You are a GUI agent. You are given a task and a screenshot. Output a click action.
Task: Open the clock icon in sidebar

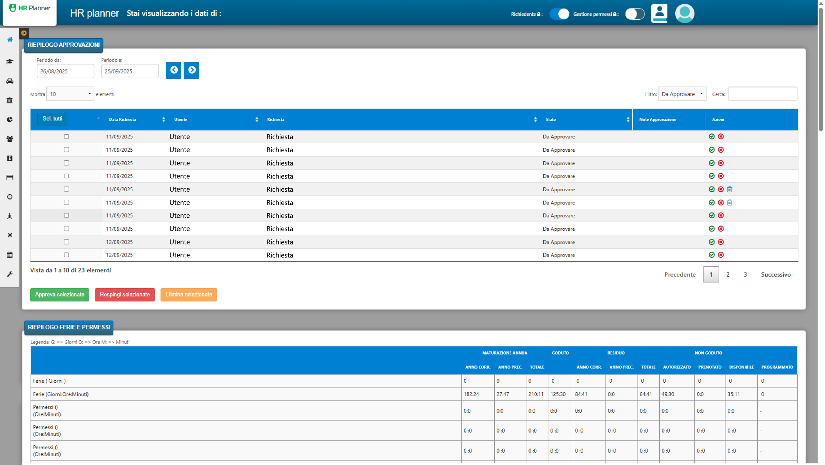click(10, 197)
